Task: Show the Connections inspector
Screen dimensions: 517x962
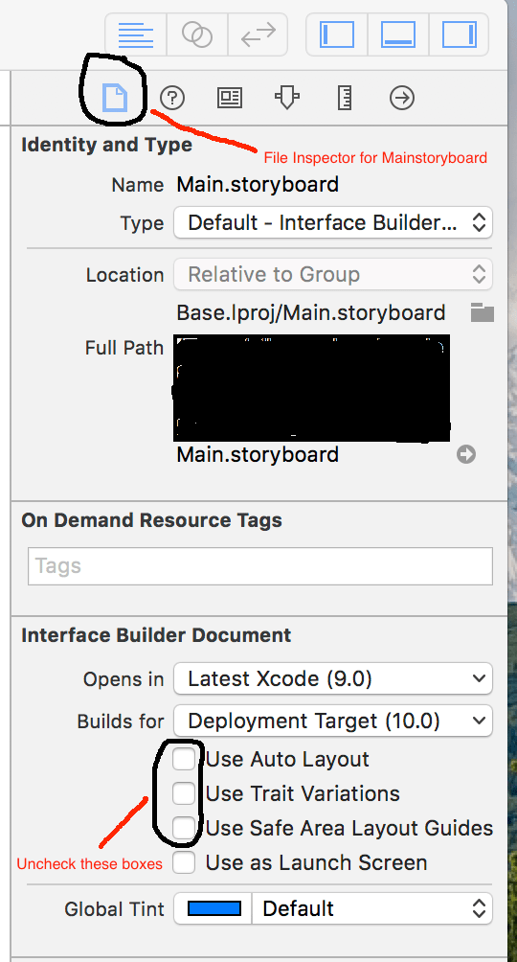Action: (402, 98)
